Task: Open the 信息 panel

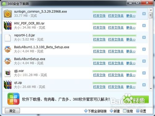Action: pos(128,111)
